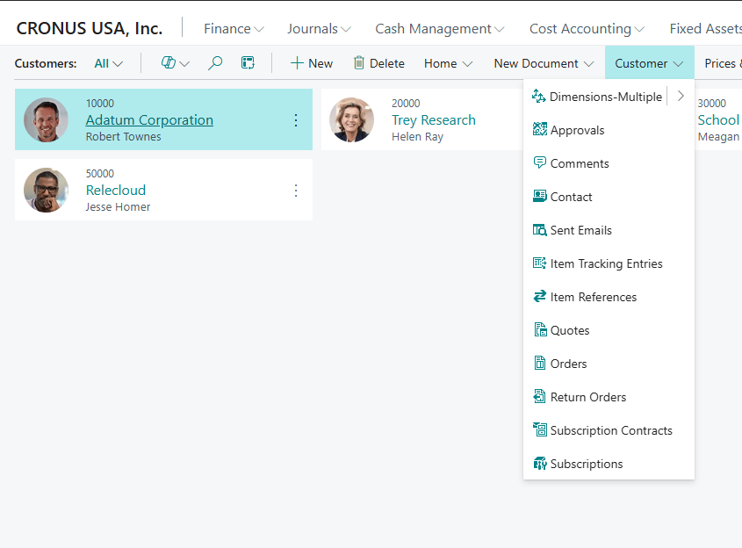Screen dimensions: 742x548
Task: Select Quotes from the Customer menu
Action: (x=570, y=330)
